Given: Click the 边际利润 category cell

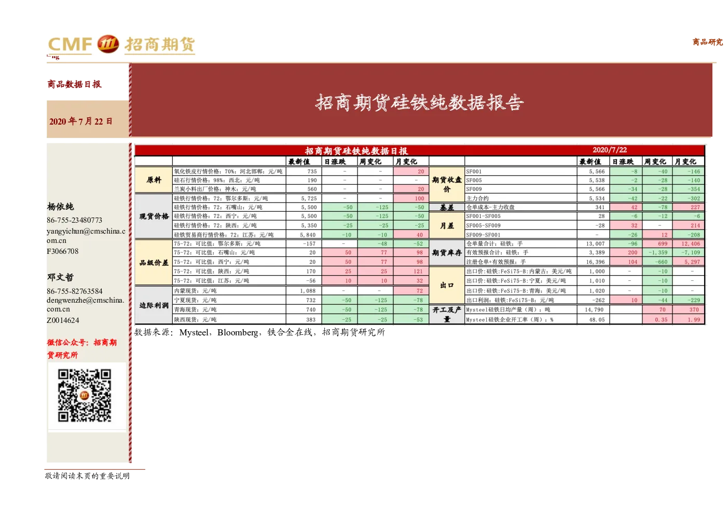Looking at the screenshot, I should (x=154, y=305).
